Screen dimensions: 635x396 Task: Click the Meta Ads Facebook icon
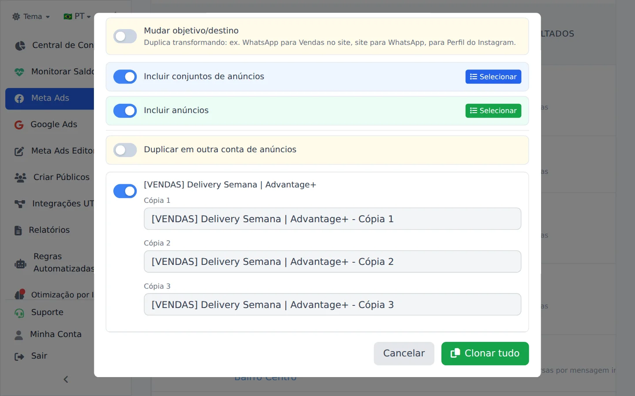(19, 99)
